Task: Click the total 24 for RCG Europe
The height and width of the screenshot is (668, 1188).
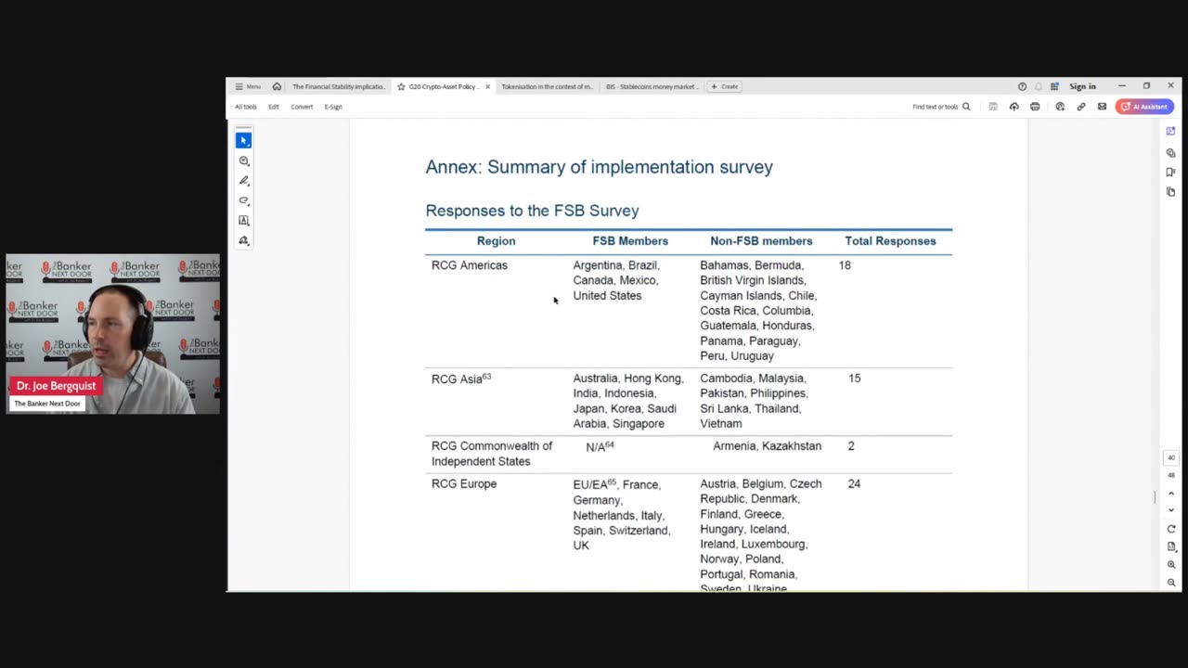Action: 854,484
